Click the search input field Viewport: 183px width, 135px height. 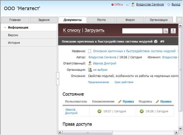pyautogui.click(x=142, y=31)
